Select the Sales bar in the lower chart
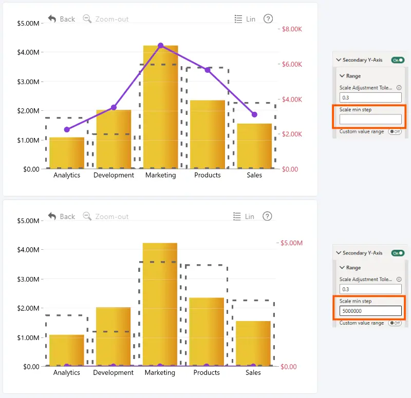411x398 pixels. tap(253, 344)
